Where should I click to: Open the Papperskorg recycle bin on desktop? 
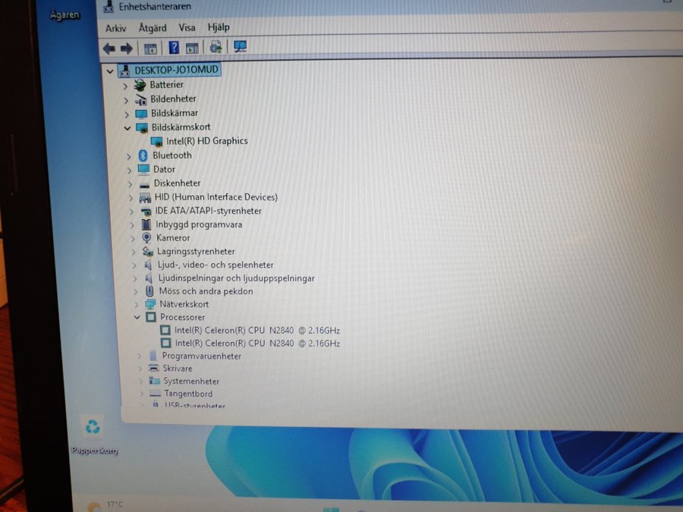coord(93,434)
